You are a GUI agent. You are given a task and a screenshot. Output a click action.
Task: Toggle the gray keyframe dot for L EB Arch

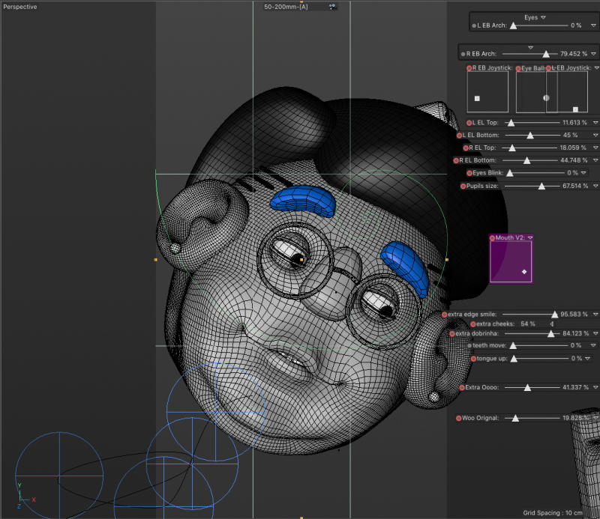pyautogui.click(x=474, y=25)
